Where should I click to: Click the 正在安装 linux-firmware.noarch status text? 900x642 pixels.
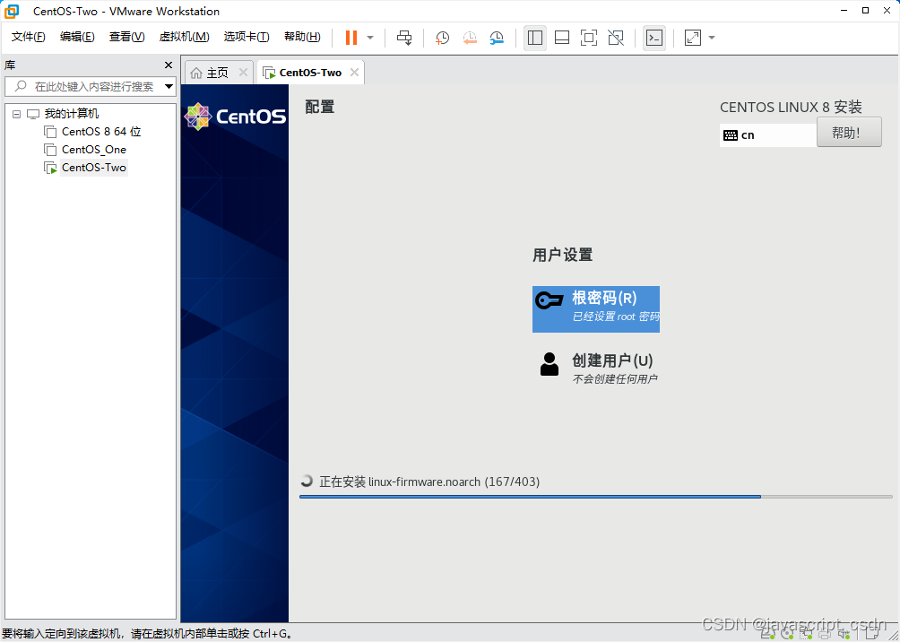tap(429, 481)
